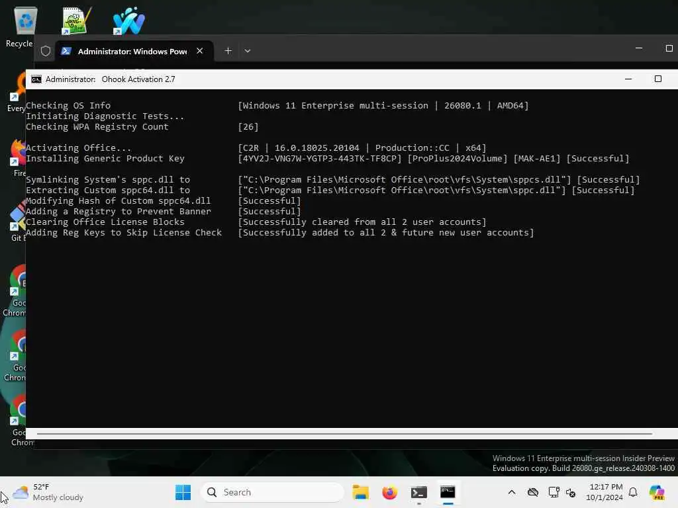Show hidden system tray icons
The height and width of the screenshot is (508, 678).
(x=512, y=492)
